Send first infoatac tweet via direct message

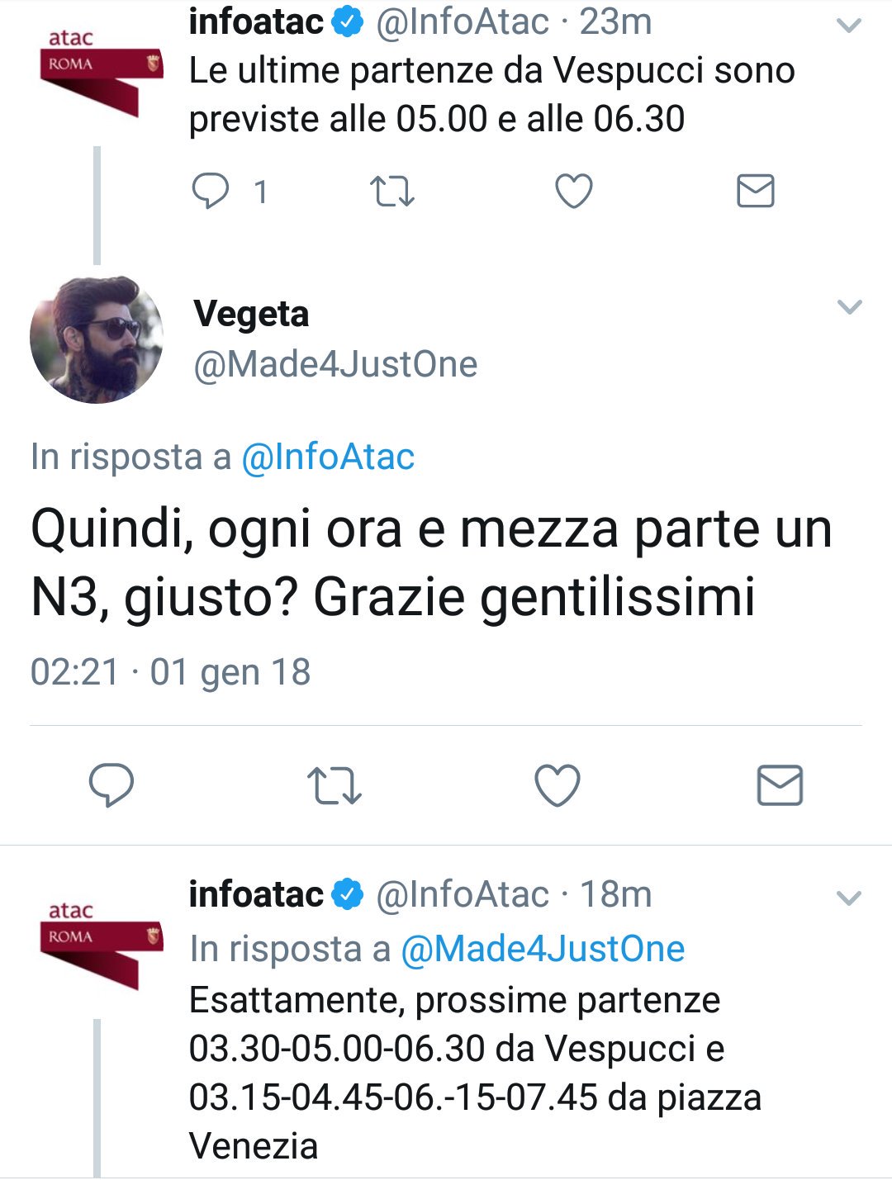pyautogui.click(x=755, y=192)
